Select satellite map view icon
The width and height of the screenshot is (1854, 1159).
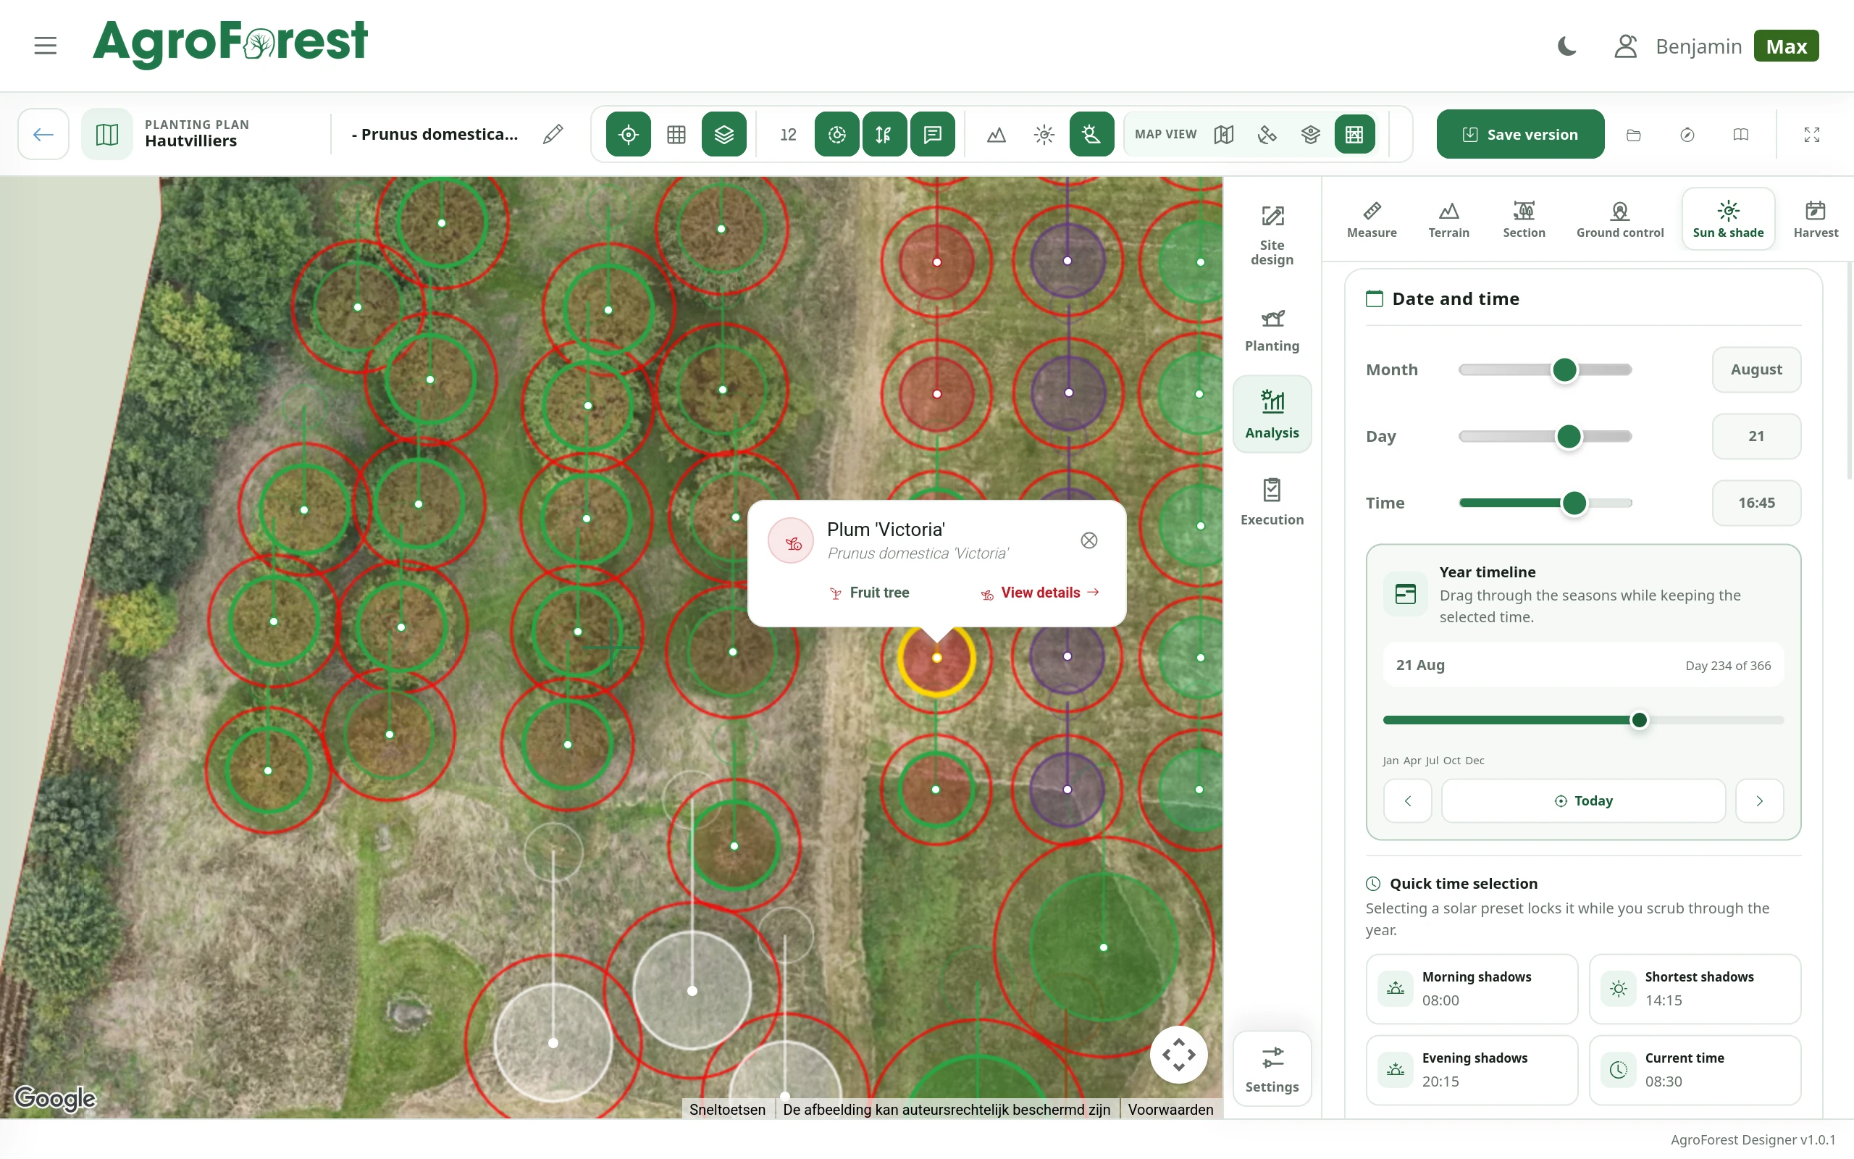coord(1267,135)
